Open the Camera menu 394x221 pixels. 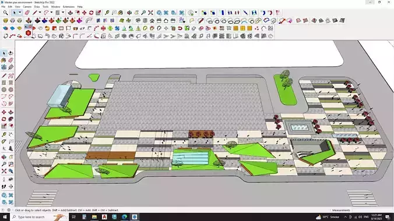(x=27, y=7)
